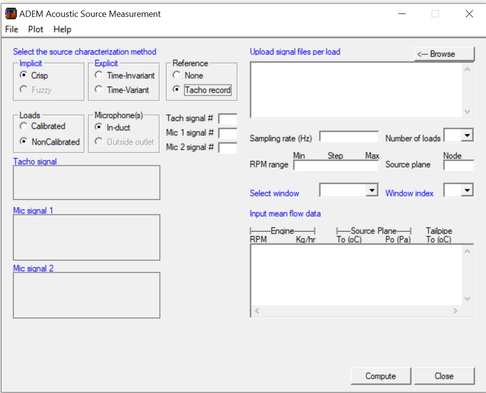Open the Plot menu

point(36,29)
